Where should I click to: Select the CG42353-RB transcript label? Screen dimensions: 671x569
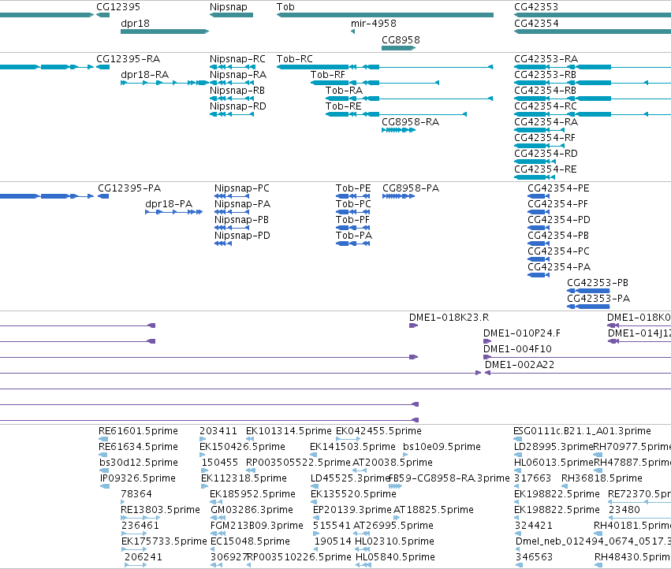[x=545, y=75]
